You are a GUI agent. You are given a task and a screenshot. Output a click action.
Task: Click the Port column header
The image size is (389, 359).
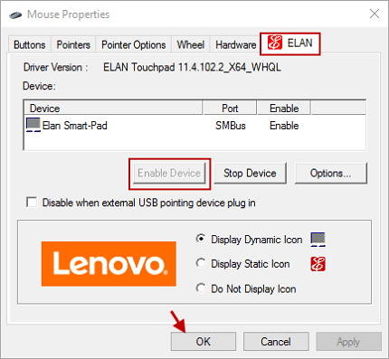(x=230, y=109)
